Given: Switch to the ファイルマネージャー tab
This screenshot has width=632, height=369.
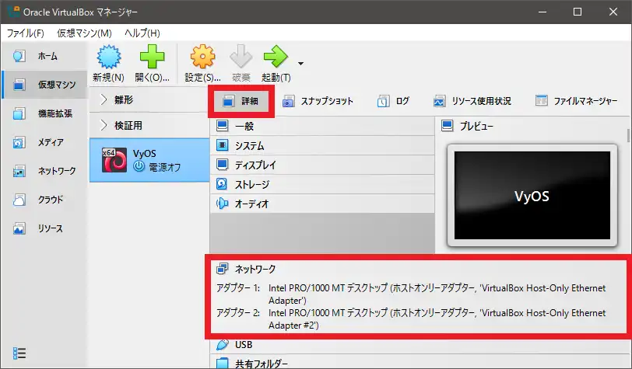Looking at the screenshot, I should click(x=577, y=101).
